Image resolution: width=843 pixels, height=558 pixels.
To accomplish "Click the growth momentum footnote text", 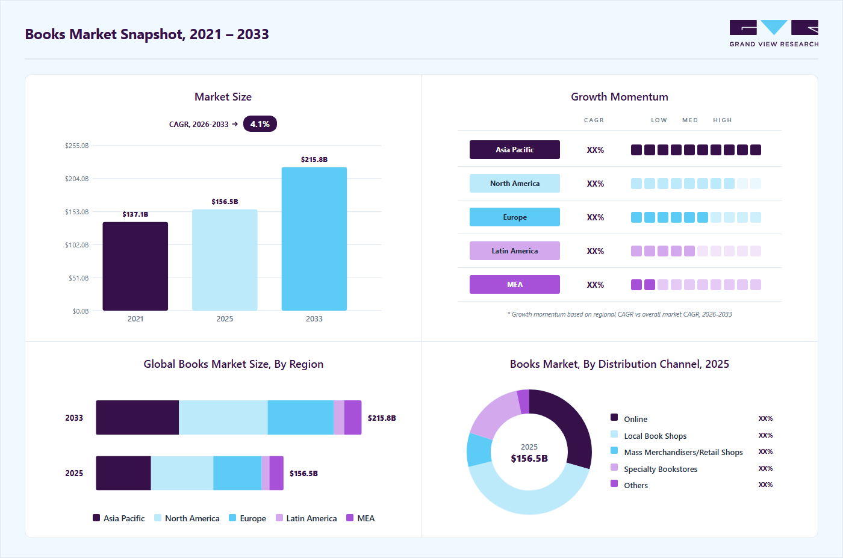I will coord(620,314).
